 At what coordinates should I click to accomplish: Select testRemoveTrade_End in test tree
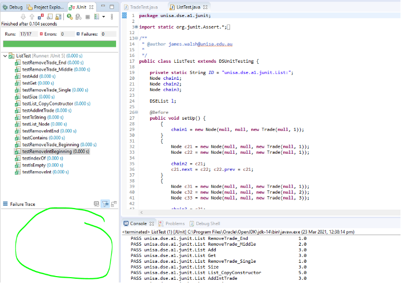click(x=49, y=63)
